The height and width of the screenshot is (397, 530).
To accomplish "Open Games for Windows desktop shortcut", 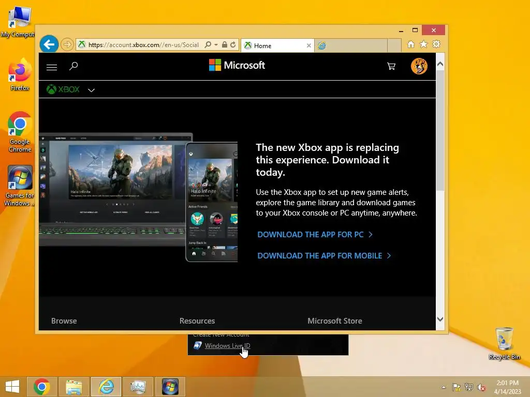I will 19,186.
